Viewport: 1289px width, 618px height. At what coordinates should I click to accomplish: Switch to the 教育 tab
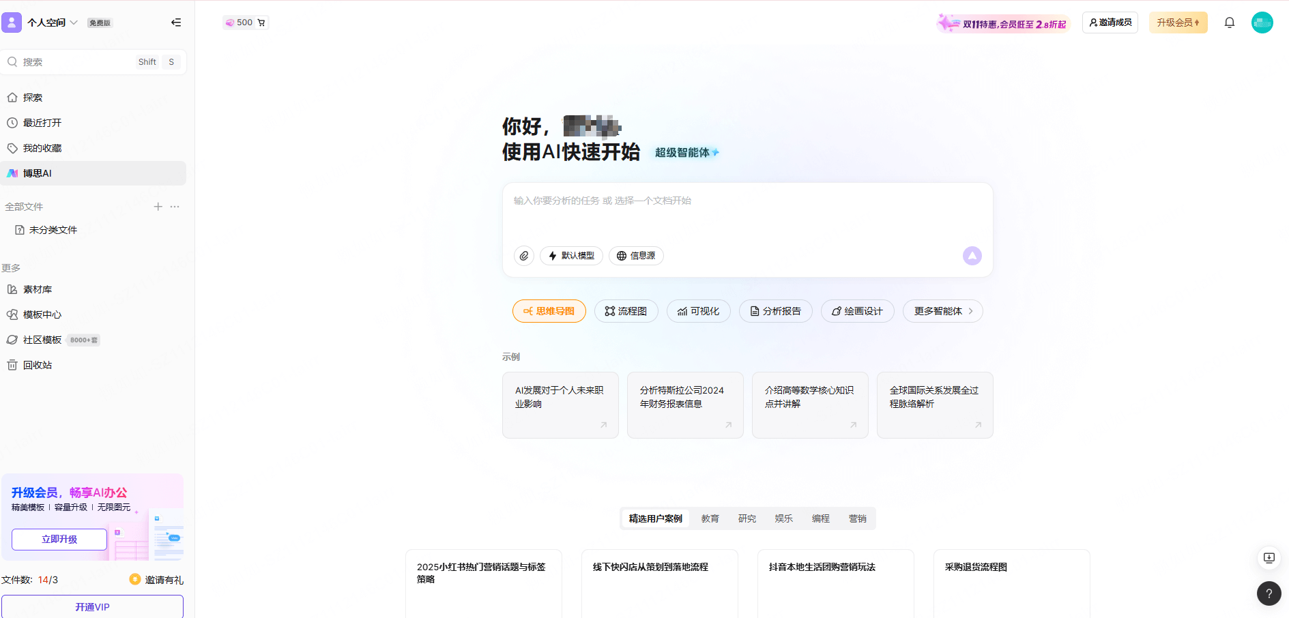[x=710, y=518]
